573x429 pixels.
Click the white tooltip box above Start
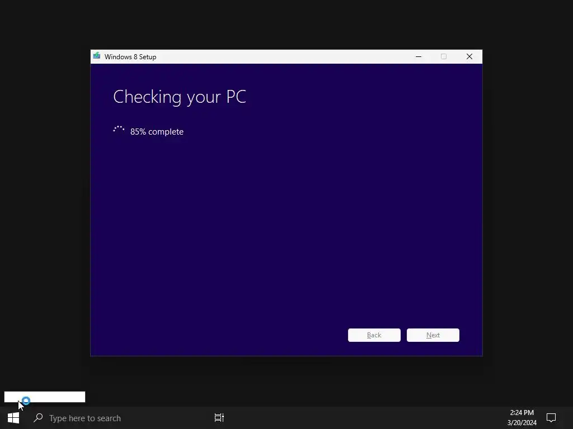pyautogui.click(x=45, y=397)
